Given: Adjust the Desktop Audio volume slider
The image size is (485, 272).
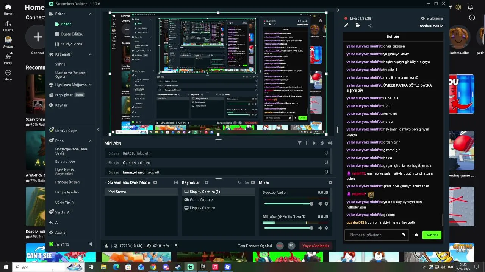Looking at the screenshot, I should click(289, 204).
